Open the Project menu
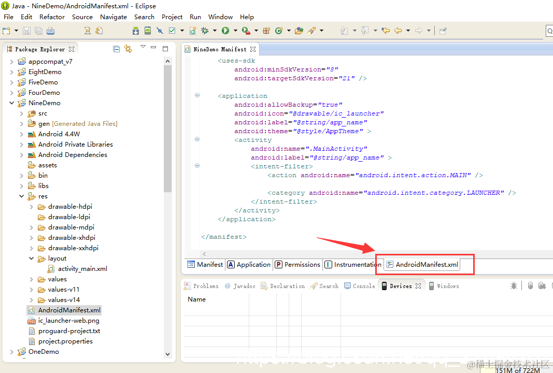Viewport: 553px width, 373px height. (172, 17)
